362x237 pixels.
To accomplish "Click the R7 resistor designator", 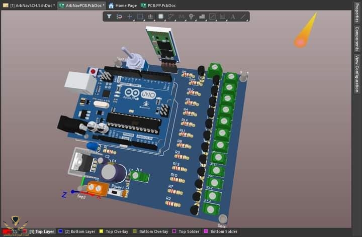I will coord(171,186).
